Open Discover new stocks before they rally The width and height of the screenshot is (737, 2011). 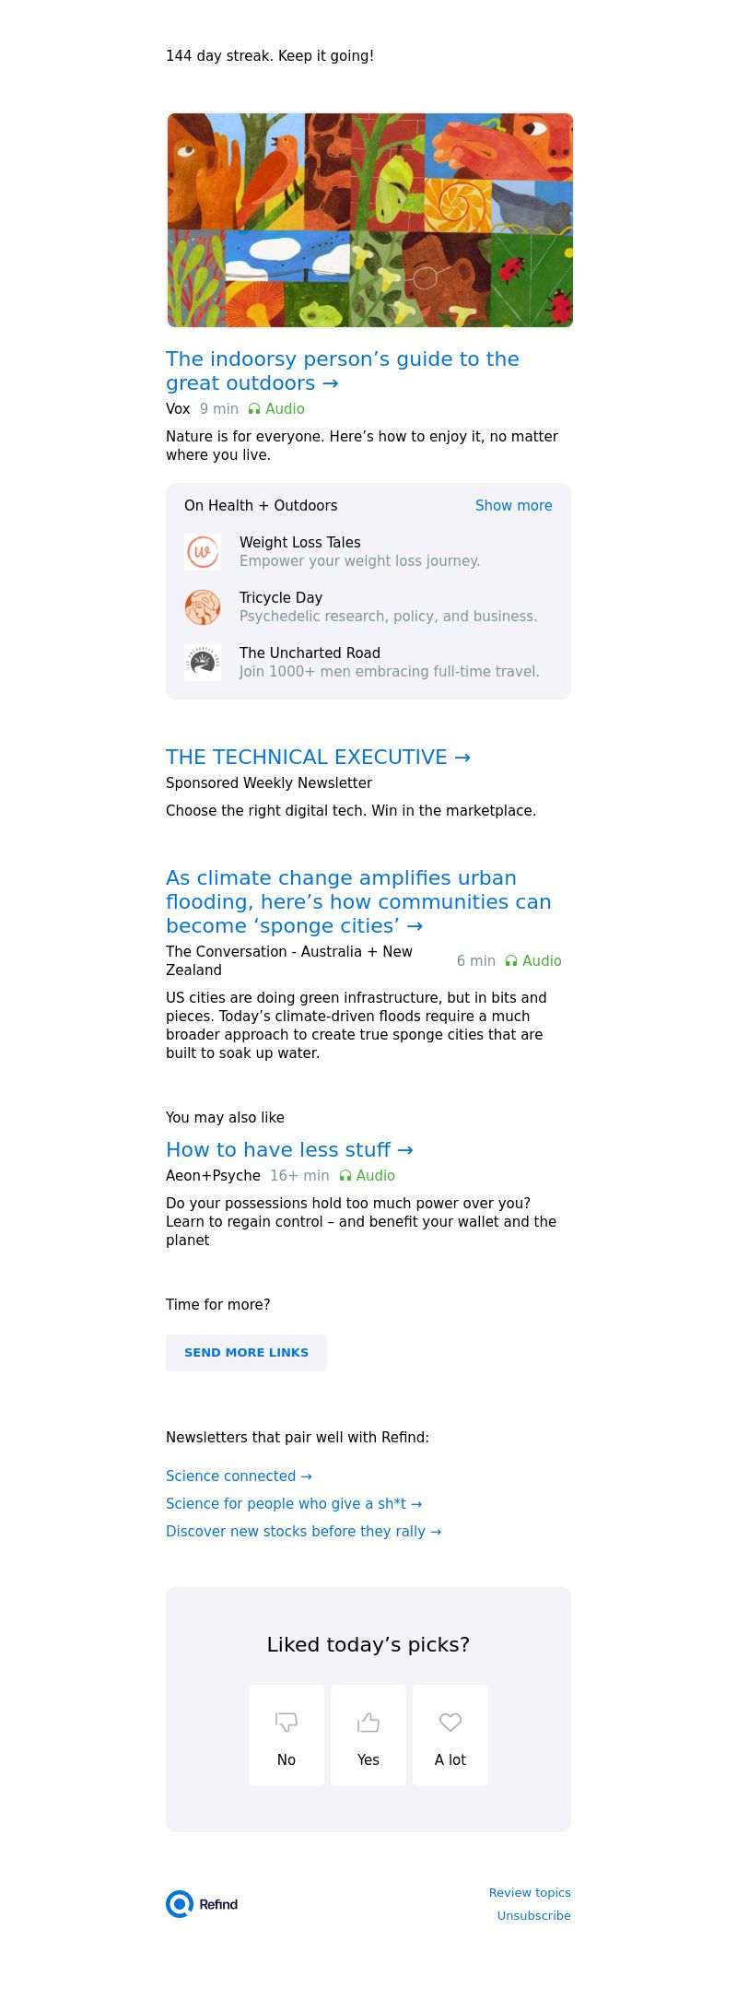303,1532
